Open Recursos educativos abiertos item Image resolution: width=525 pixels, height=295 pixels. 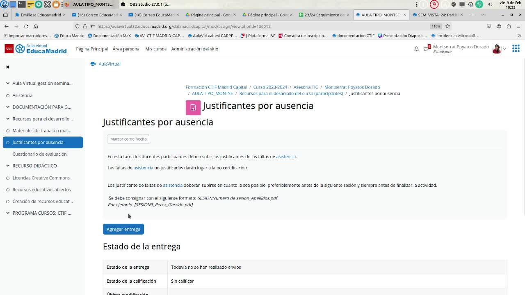[x=42, y=190]
